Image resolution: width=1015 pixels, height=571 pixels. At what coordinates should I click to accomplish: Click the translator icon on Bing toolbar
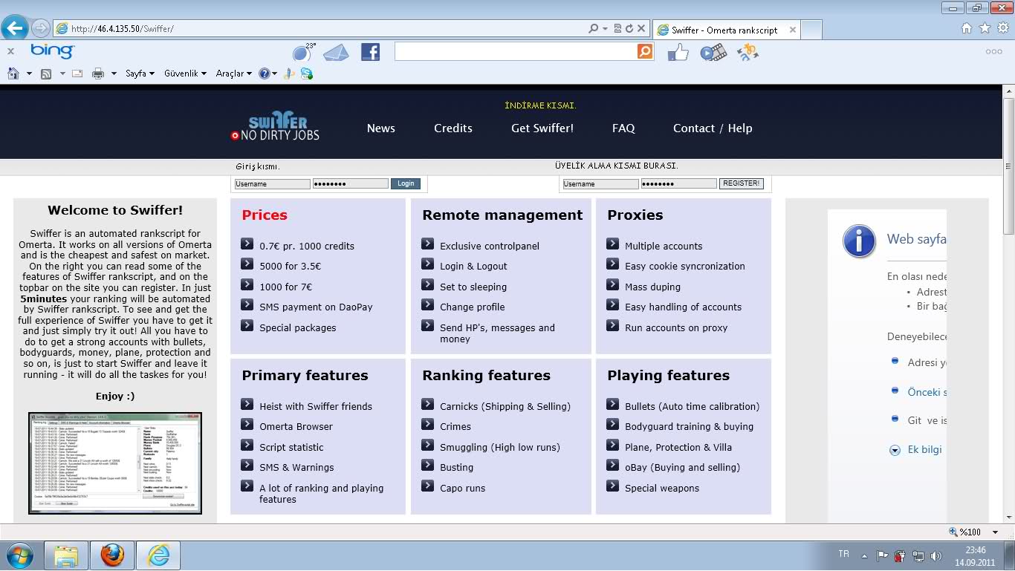(x=748, y=52)
